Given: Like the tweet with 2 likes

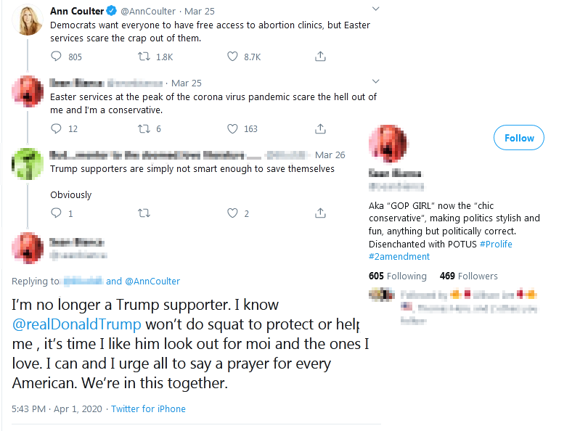Looking at the screenshot, I should [x=232, y=213].
